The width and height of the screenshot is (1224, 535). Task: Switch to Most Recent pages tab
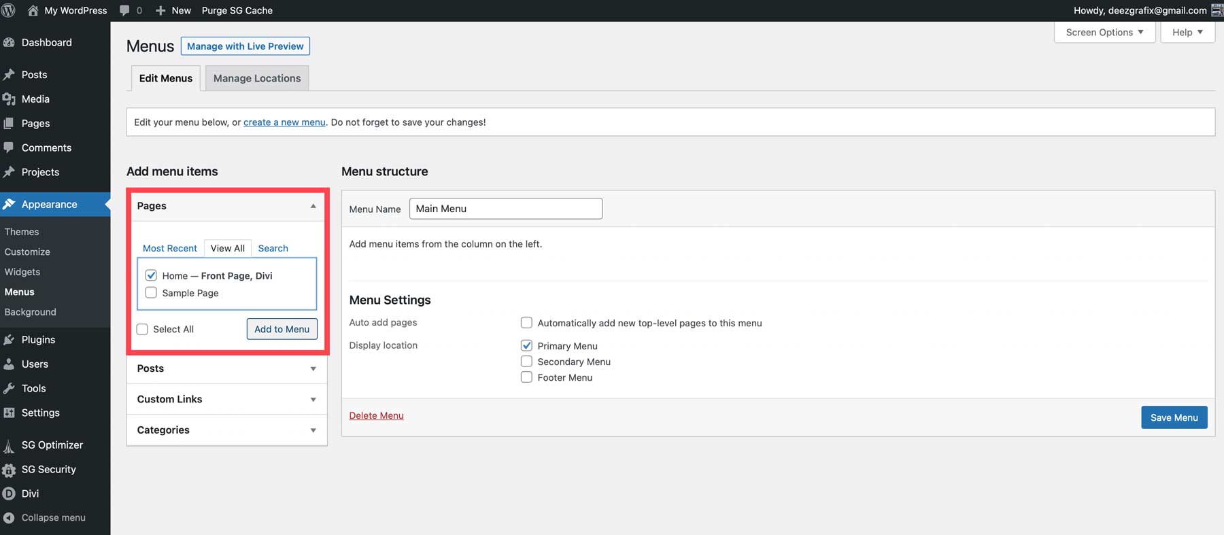coord(170,248)
